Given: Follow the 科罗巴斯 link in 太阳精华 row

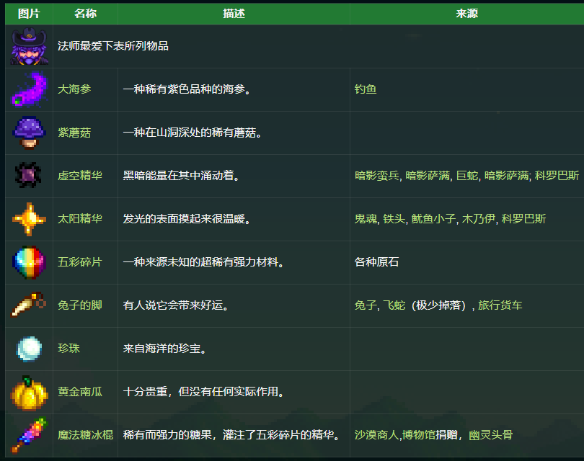Looking at the screenshot, I should 523,219.
